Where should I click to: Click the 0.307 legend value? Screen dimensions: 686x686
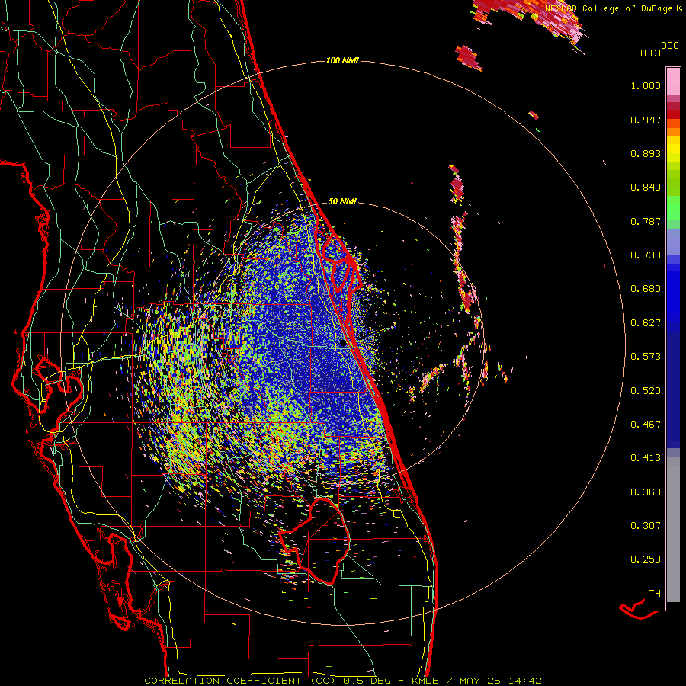646,526
